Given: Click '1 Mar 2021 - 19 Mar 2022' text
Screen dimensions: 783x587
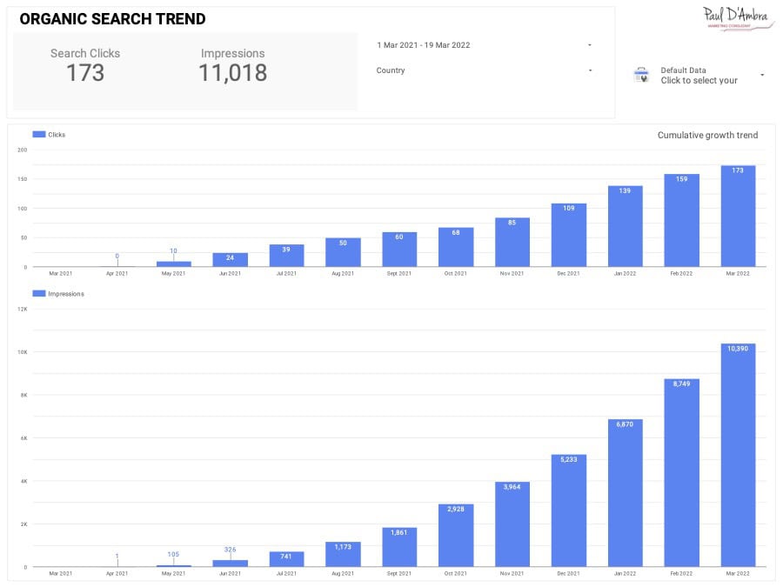Looking at the screenshot, I should tap(424, 45).
